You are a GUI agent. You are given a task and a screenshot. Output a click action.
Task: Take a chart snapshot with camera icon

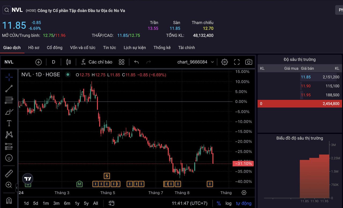pos(248,62)
